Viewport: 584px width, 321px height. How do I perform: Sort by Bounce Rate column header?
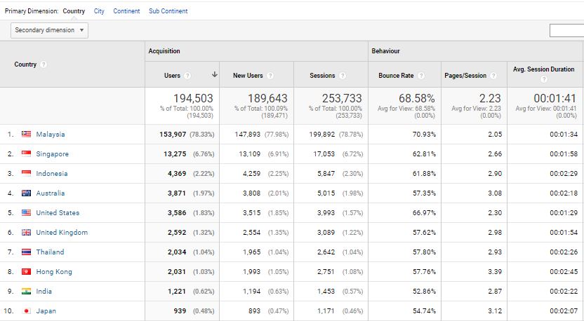pos(396,76)
